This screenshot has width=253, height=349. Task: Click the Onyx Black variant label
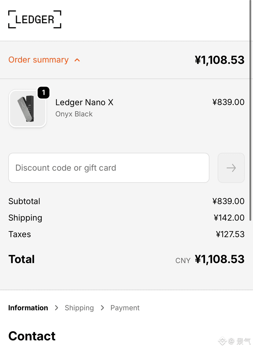(x=74, y=114)
